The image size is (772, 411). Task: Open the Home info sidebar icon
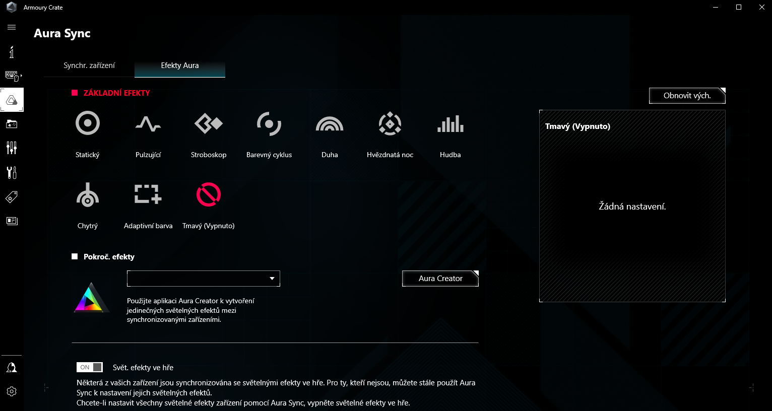(x=12, y=51)
